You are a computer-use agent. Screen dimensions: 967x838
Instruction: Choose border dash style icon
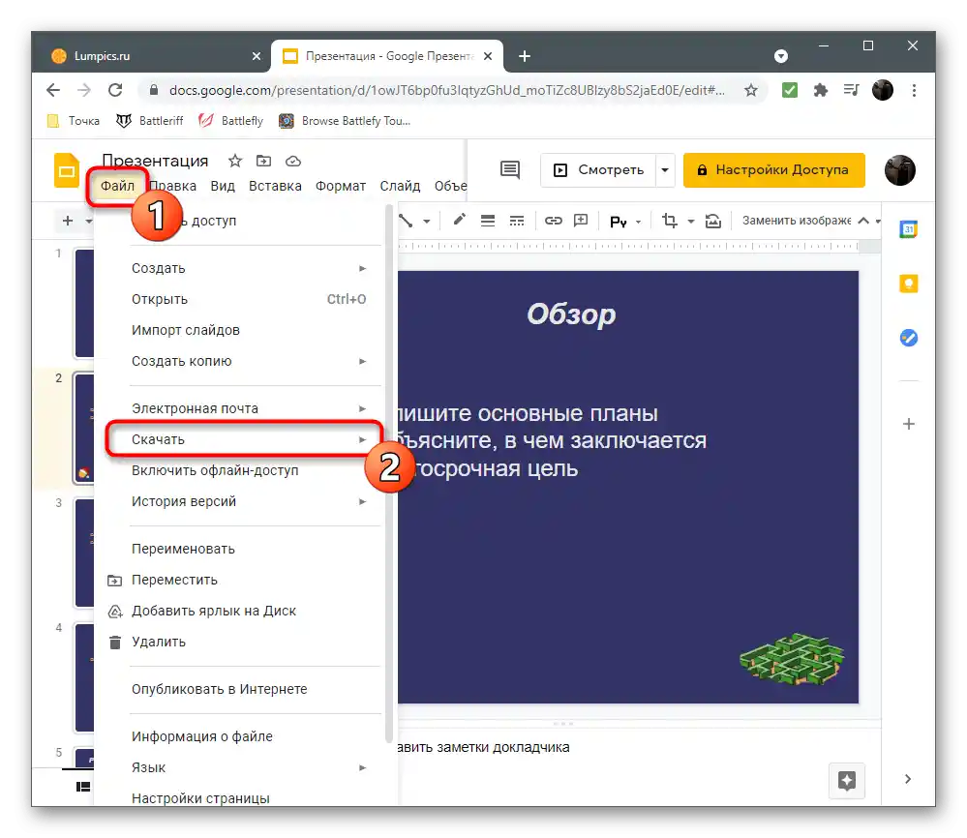pos(517,220)
